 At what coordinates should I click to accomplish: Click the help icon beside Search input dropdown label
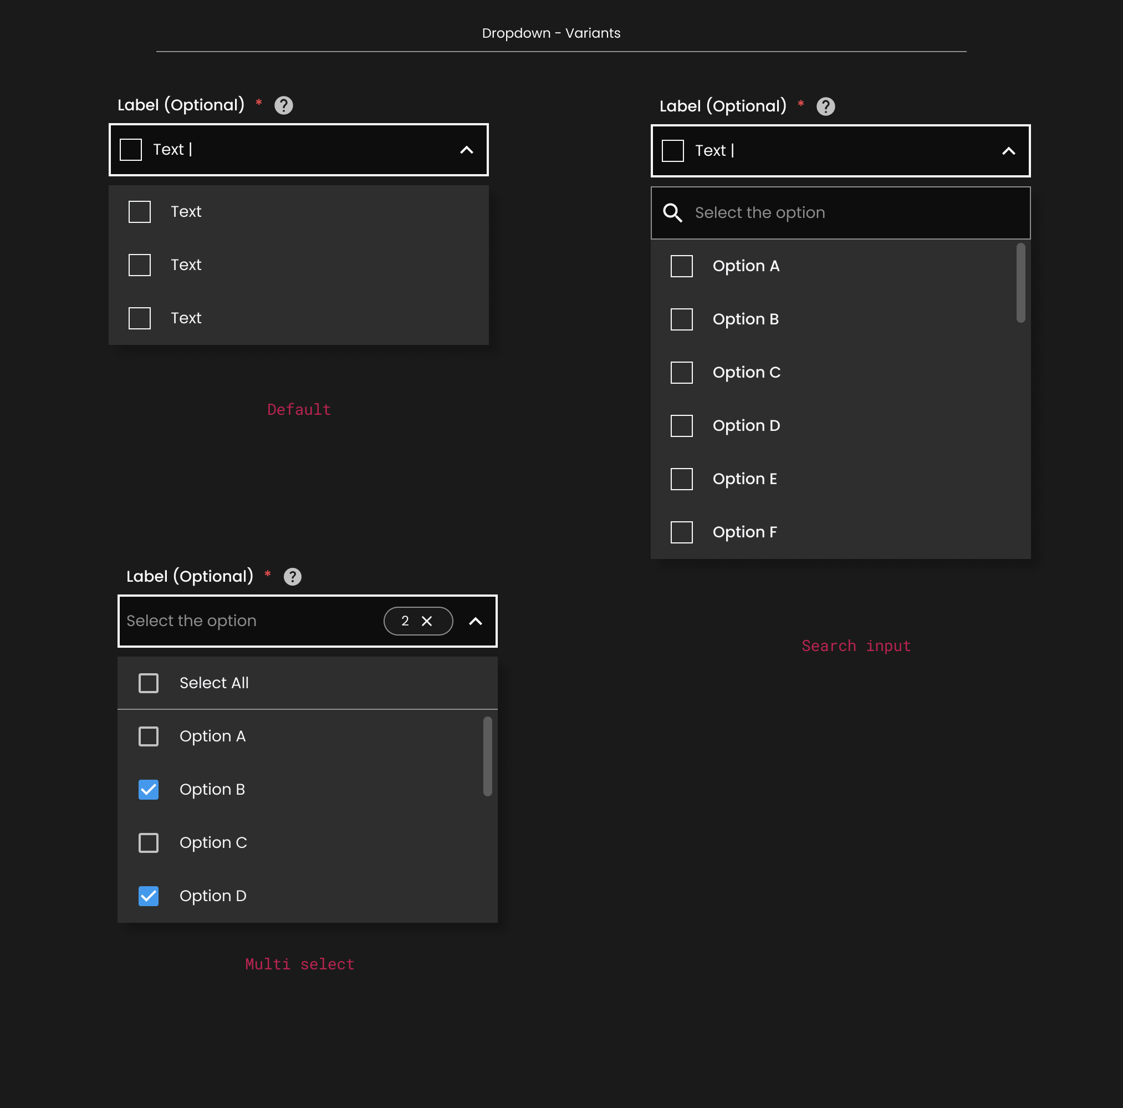[825, 106]
